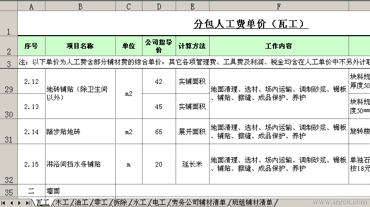The image size is (370, 207).
Task: Click the price cell 65
Action: pos(159,132)
